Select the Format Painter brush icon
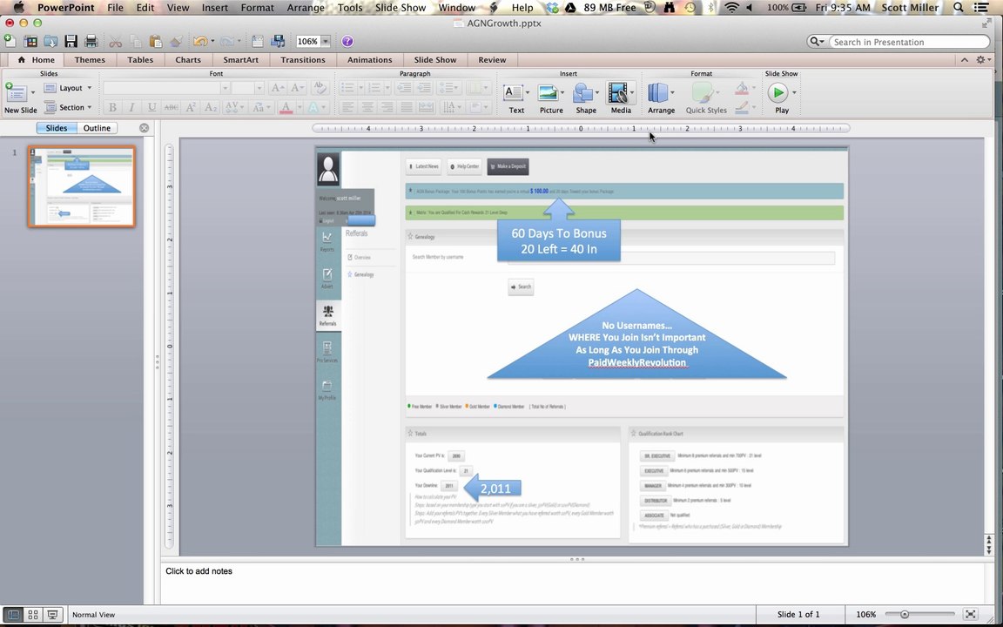The width and height of the screenshot is (1003, 627). (x=177, y=41)
